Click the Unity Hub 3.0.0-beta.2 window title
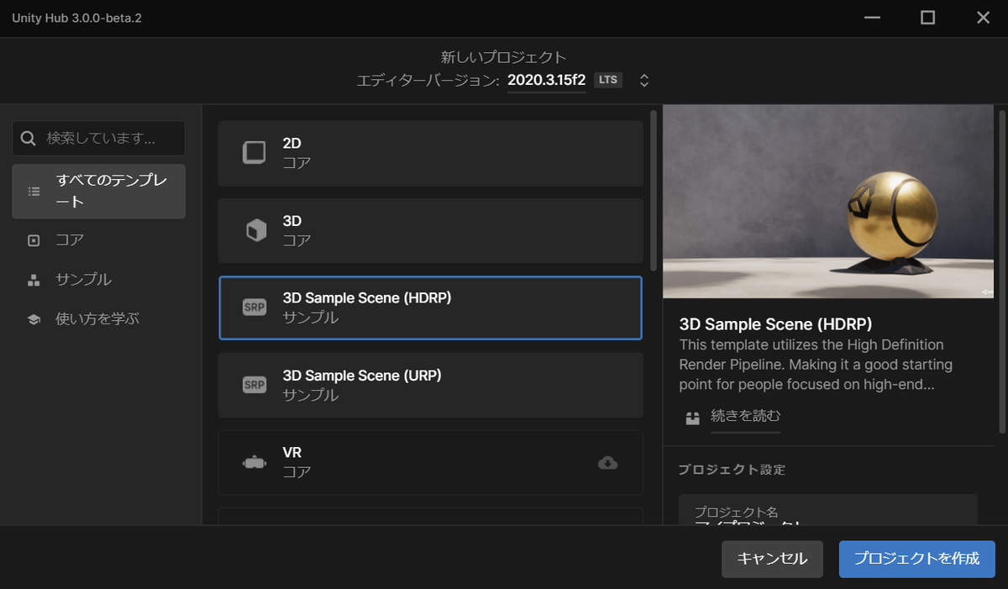 coord(76,18)
